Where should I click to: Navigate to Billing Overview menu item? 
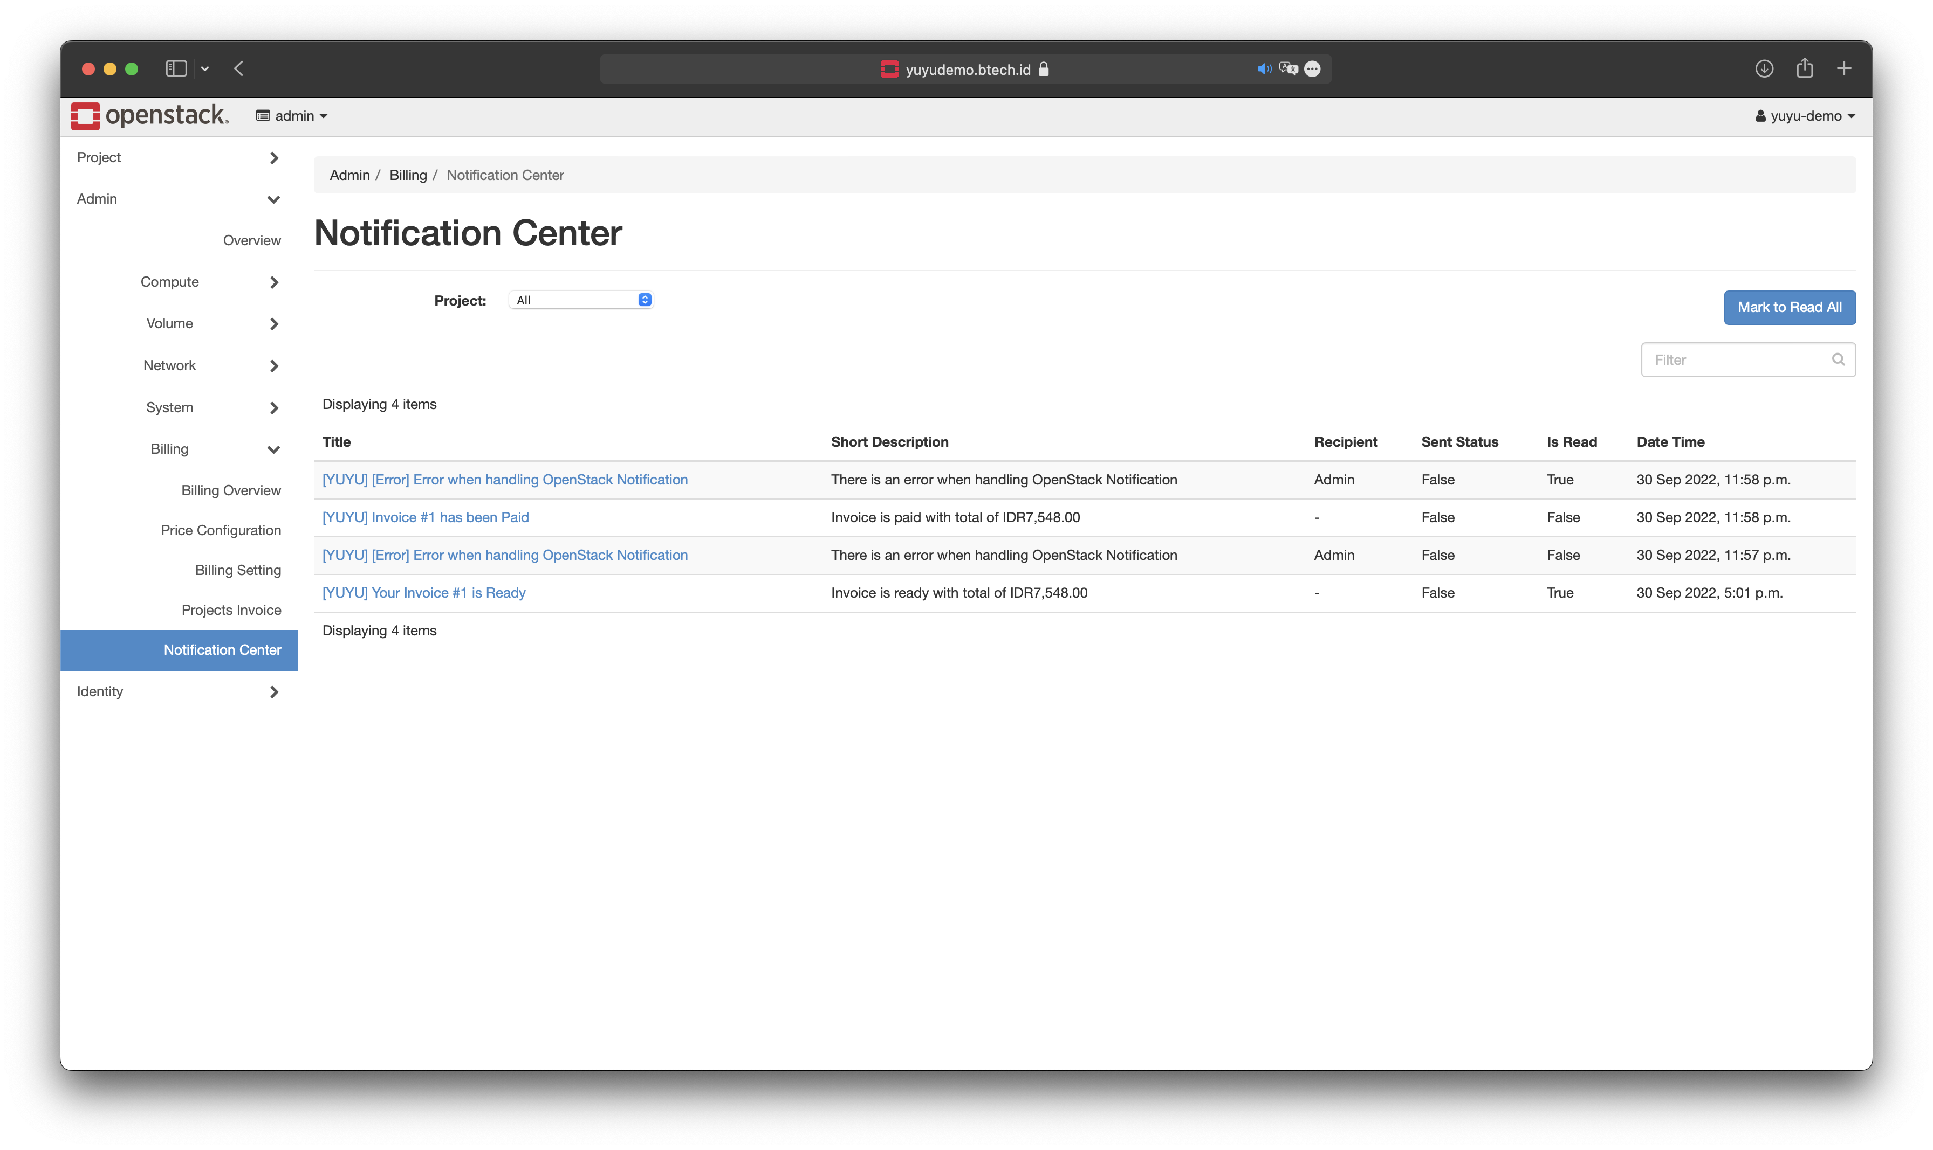point(230,490)
